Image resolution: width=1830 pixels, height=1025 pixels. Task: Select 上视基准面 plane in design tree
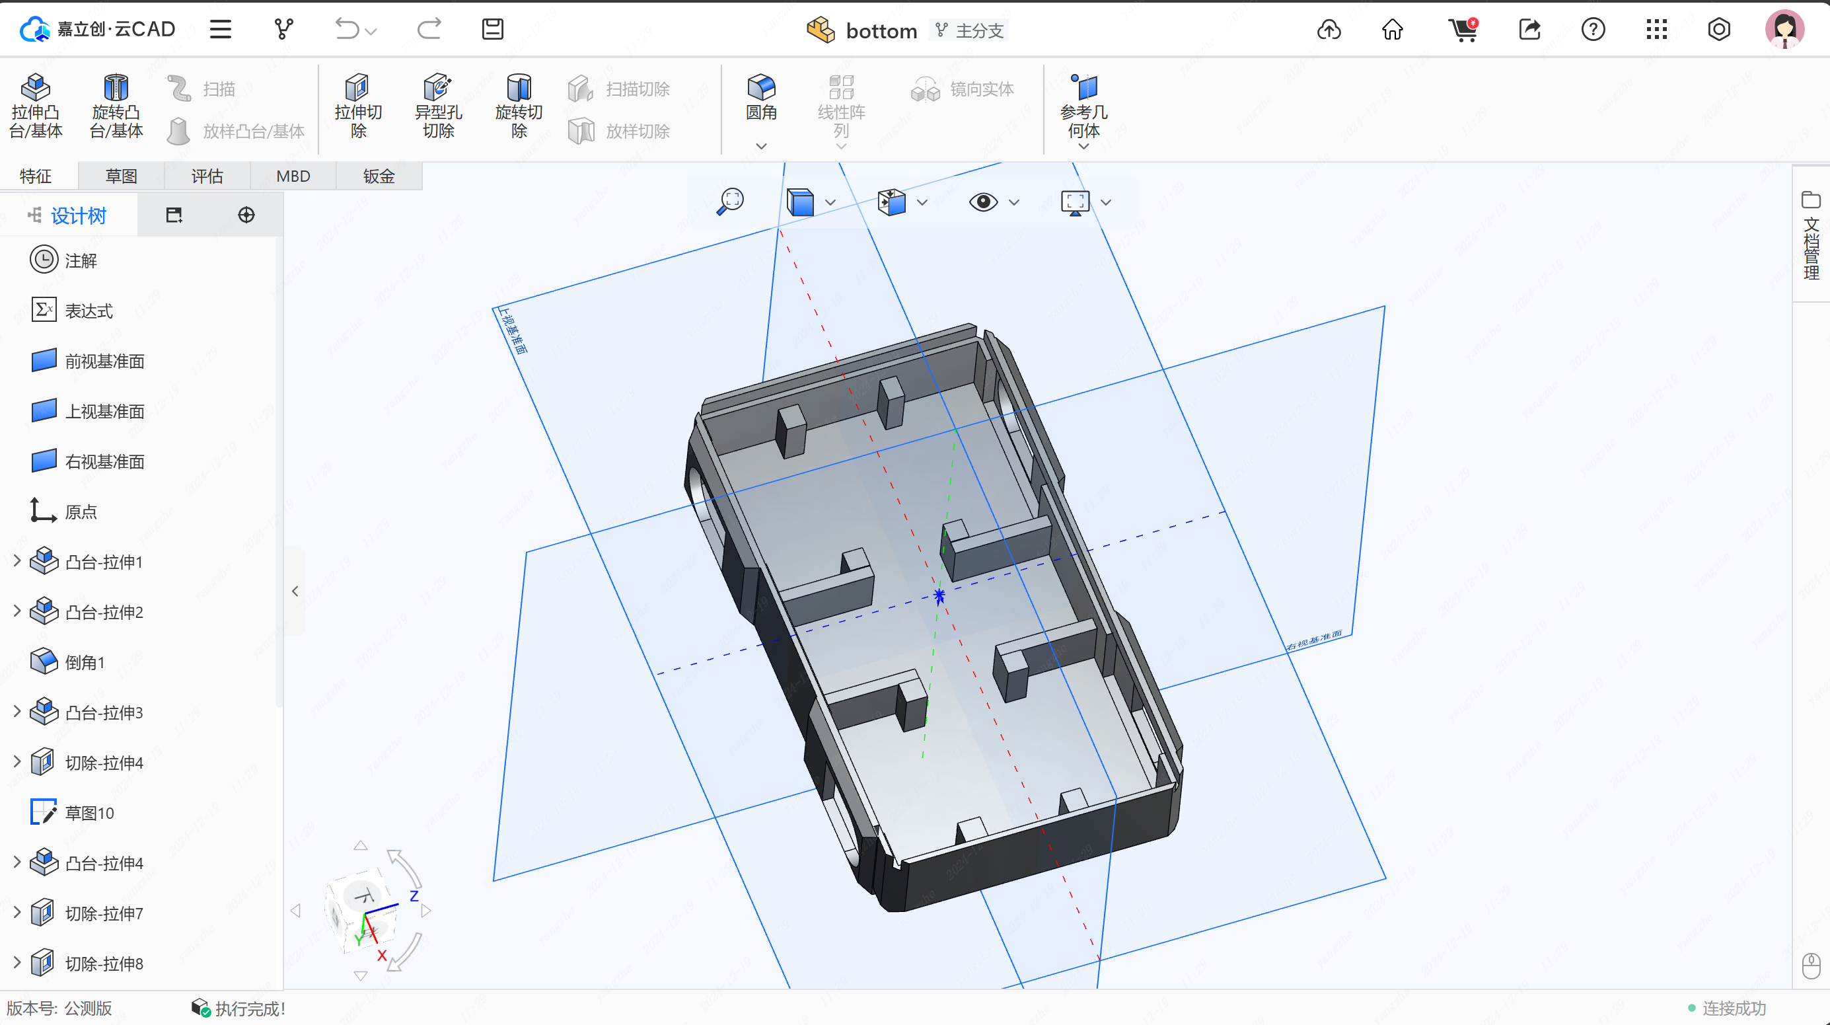coord(104,411)
